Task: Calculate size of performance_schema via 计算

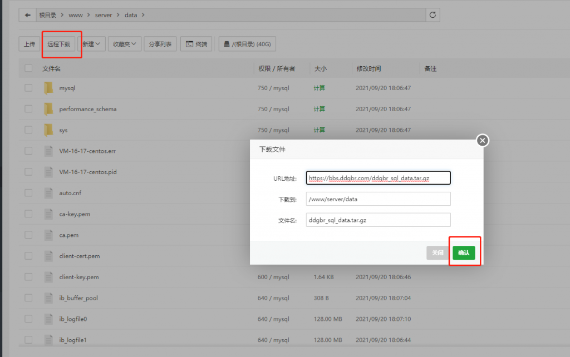Action: click(319, 109)
